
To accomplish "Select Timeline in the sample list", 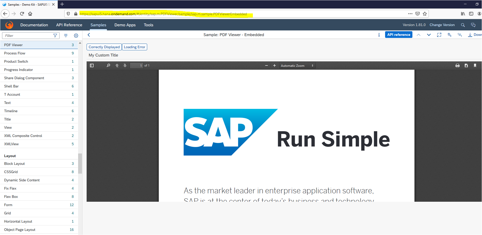I will coord(39,111).
